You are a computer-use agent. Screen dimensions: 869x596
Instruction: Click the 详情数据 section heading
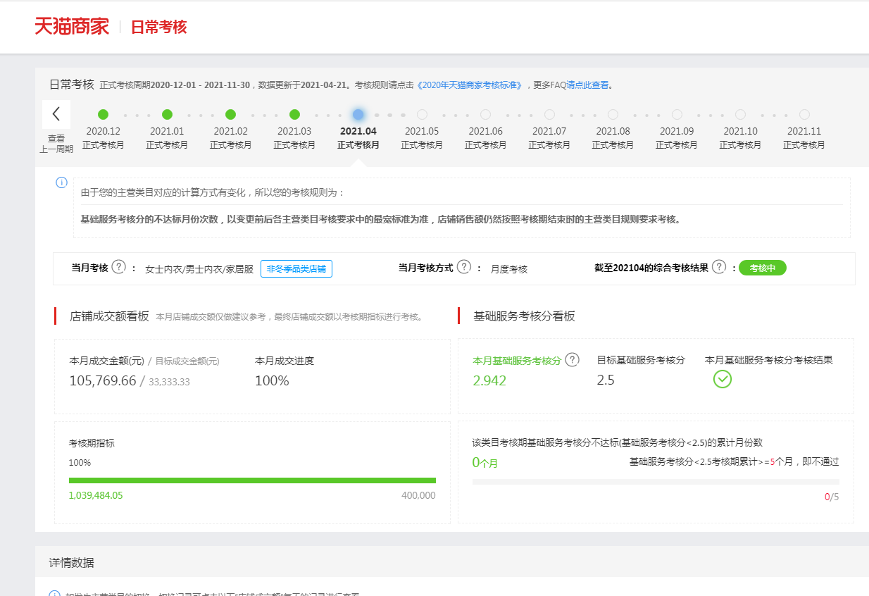coord(72,562)
